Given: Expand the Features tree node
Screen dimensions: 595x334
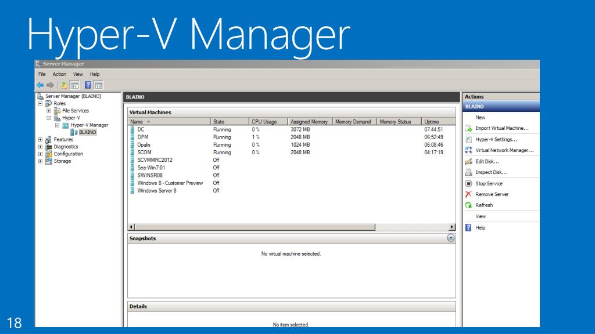Looking at the screenshot, I should (40, 140).
